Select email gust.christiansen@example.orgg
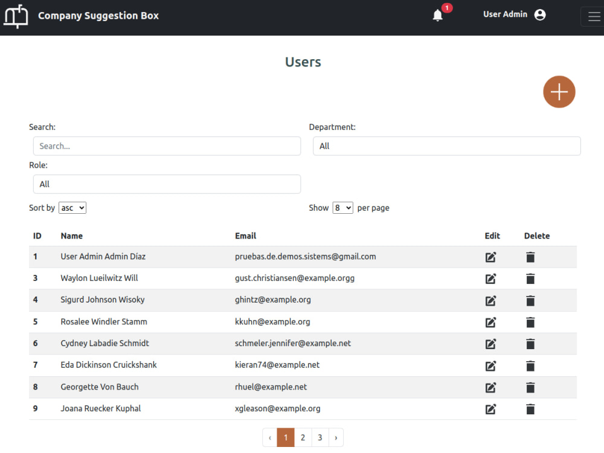Image resolution: width=604 pixels, height=453 pixels. tap(295, 278)
